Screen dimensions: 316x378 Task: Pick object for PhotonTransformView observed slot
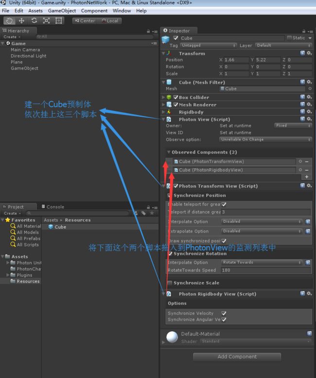pyautogui.click(x=300, y=162)
